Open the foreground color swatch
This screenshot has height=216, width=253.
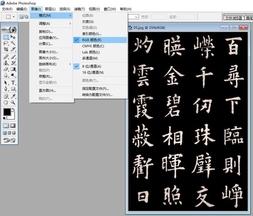tap(7, 112)
